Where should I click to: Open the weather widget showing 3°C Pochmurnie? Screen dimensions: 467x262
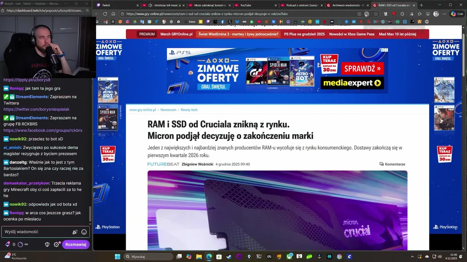pyautogui.click(x=16, y=256)
